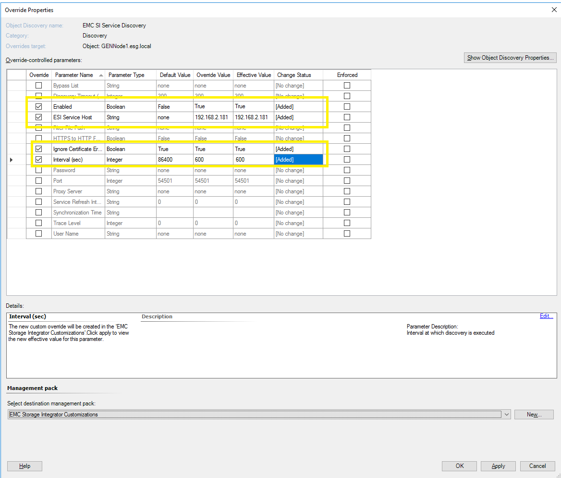Click the Synchronization Time parameter name
Screen dimensions: 561x478
[x=77, y=213]
